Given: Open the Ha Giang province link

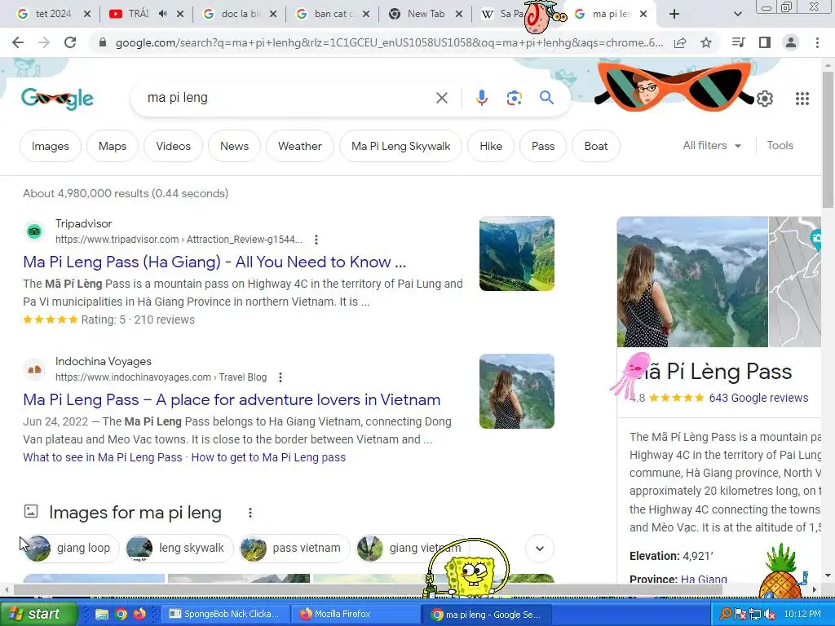Looking at the screenshot, I should (x=704, y=580).
